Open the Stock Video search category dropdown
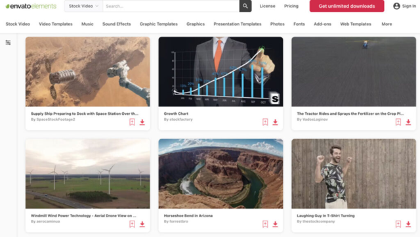The height and width of the screenshot is (237, 420). point(83,6)
